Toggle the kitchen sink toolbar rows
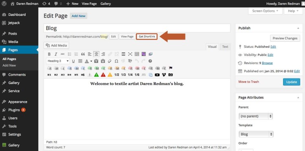The image size is (305, 151). (x=137, y=54)
